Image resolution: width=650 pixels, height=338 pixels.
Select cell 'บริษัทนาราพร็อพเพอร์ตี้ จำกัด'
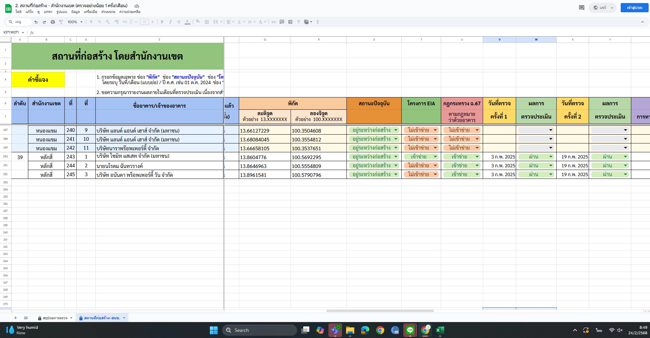click(x=159, y=148)
